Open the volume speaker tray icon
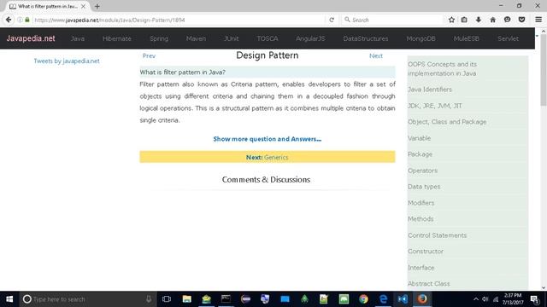Screen dimensions: 547x307 [485, 299]
